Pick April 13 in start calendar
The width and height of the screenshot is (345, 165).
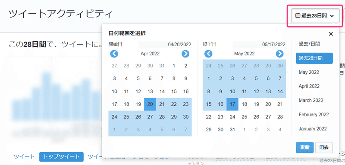[x=150, y=92]
